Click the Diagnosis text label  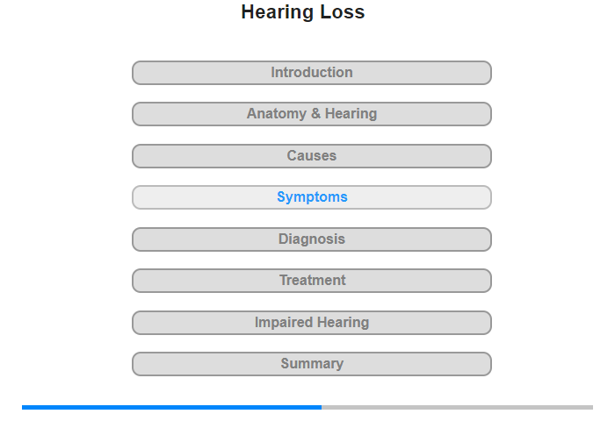[312, 239]
